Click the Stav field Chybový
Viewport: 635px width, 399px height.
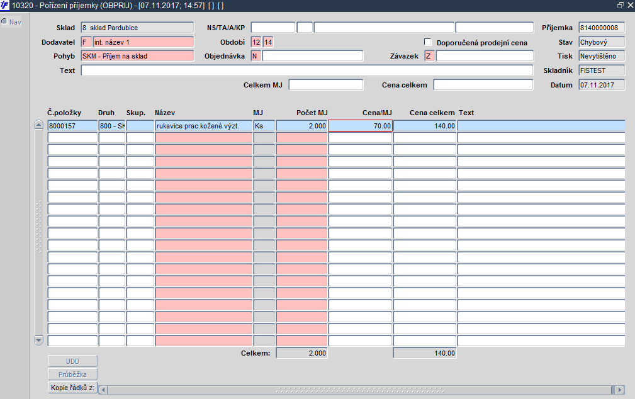coord(602,42)
